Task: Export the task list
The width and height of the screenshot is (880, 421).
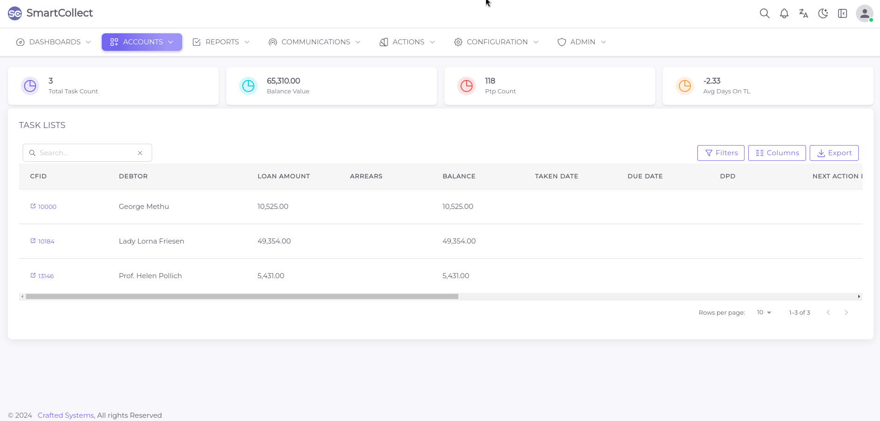Action: (834, 153)
